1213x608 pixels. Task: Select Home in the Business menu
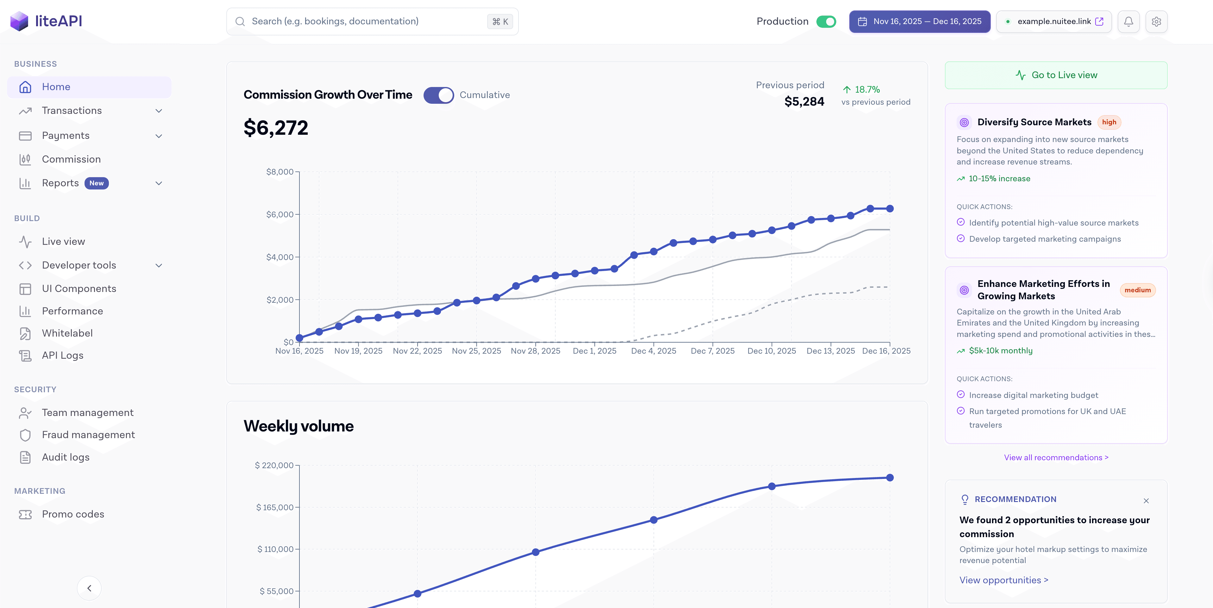56,87
